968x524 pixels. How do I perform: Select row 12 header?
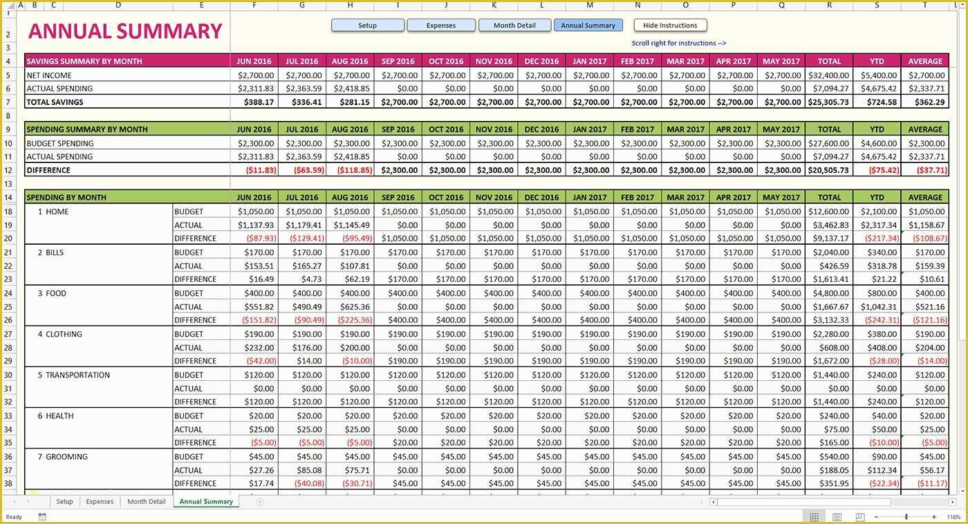coord(9,170)
